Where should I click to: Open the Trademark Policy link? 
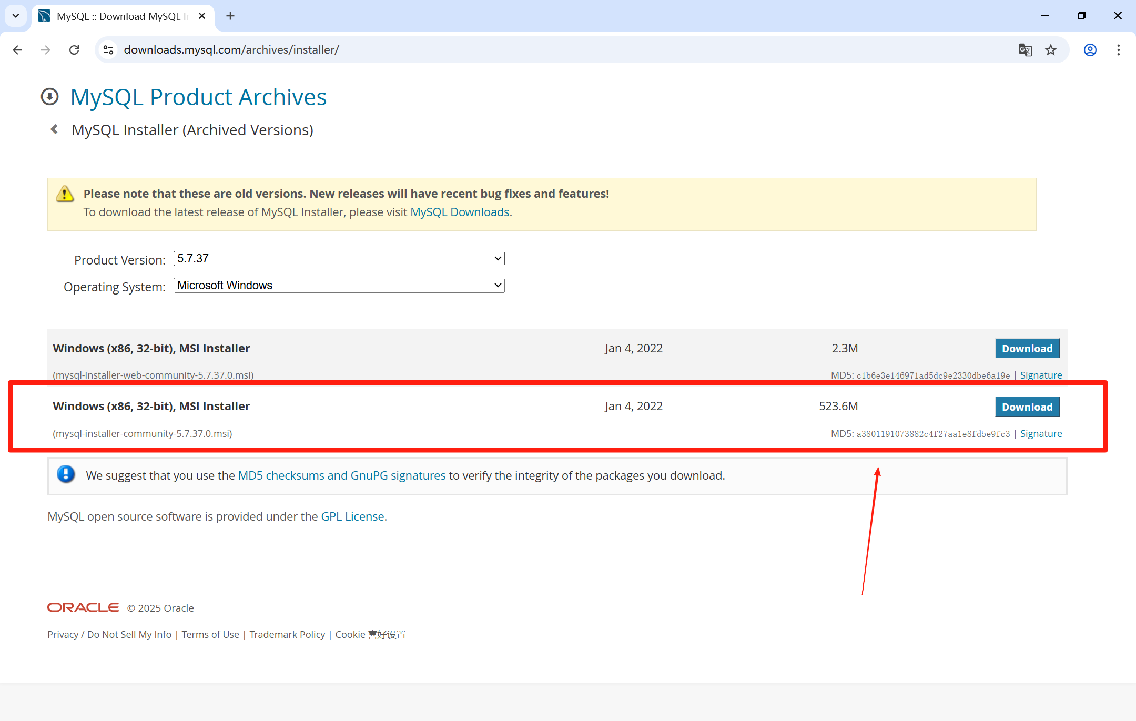point(287,635)
